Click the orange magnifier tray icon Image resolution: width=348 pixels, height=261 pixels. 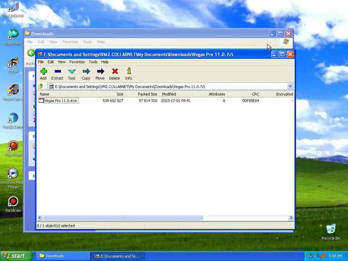click(x=323, y=256)
